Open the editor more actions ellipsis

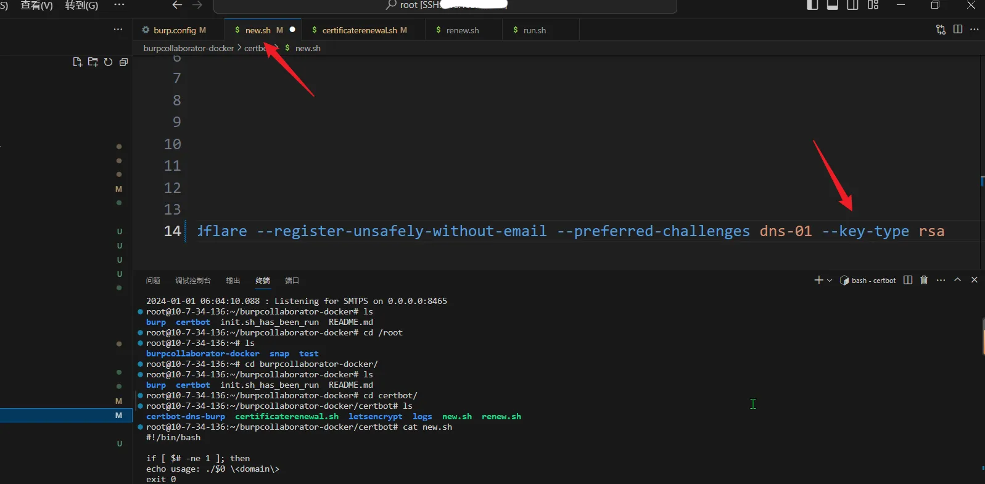pyautogui.click(x=975, y=30)
